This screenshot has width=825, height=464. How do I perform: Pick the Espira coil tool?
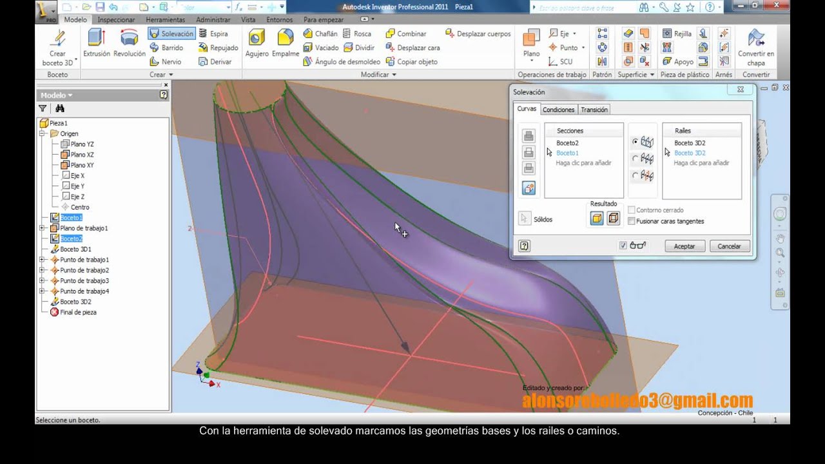[x=213, y=34]
